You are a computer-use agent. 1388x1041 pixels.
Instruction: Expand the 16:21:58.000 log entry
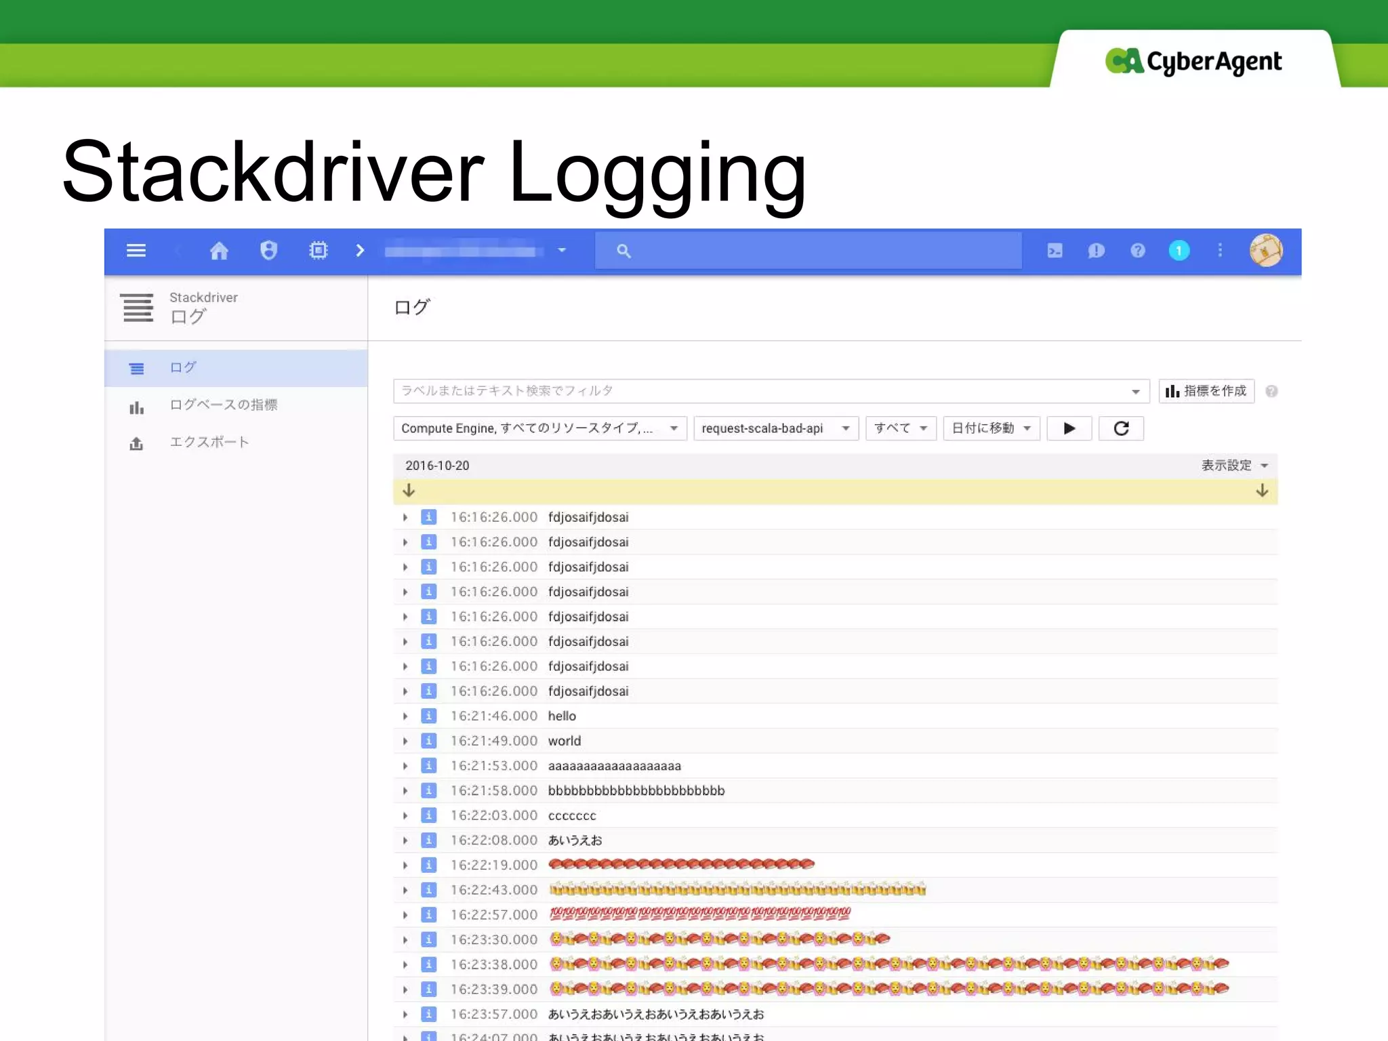pos(405,791)
